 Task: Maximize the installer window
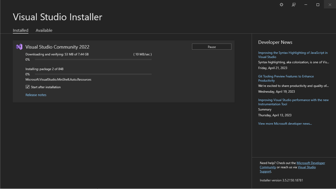318,5
